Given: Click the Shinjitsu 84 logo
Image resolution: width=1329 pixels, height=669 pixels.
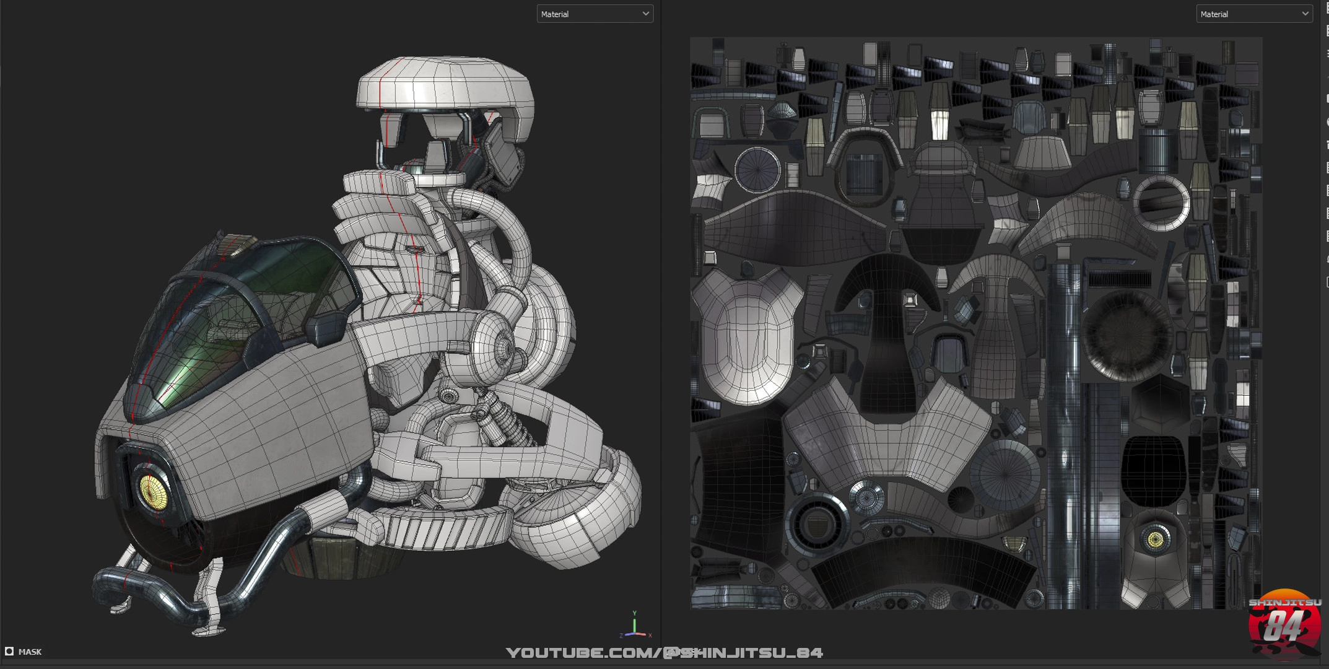Looking at the screenshot, I should click(1283, 624).
